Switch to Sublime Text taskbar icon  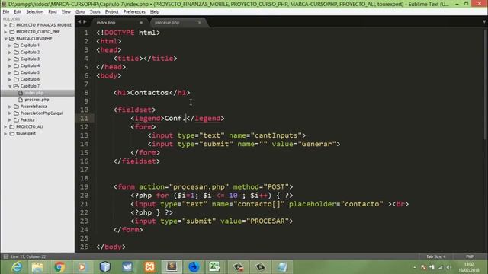point(172,267)
